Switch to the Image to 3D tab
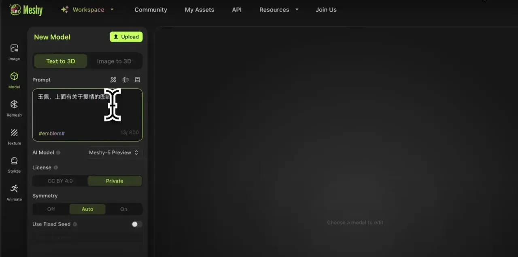Screen dimensions: 518x257 click(115, 61)
